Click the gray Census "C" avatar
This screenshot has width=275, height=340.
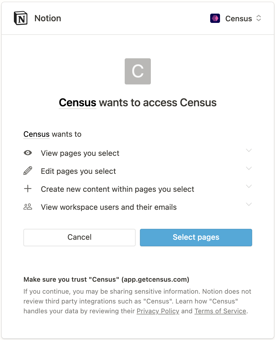138,71
